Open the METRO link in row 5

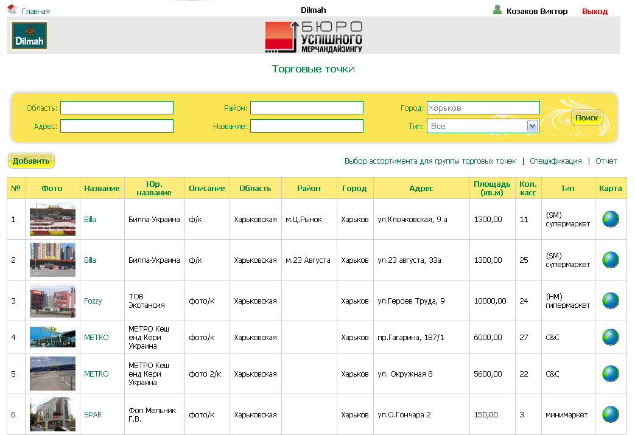pyautogui.click(x=96, y=374)
